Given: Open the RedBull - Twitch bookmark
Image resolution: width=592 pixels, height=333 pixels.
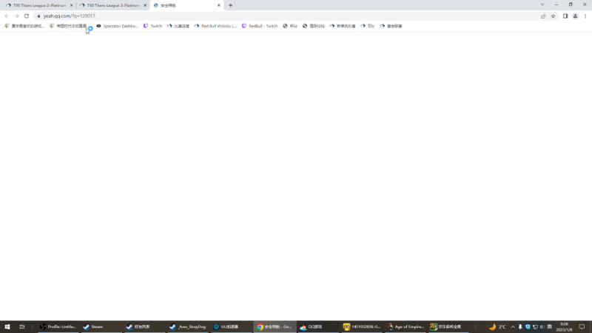Looking at the screenshot, I should (x=260, y=26).
